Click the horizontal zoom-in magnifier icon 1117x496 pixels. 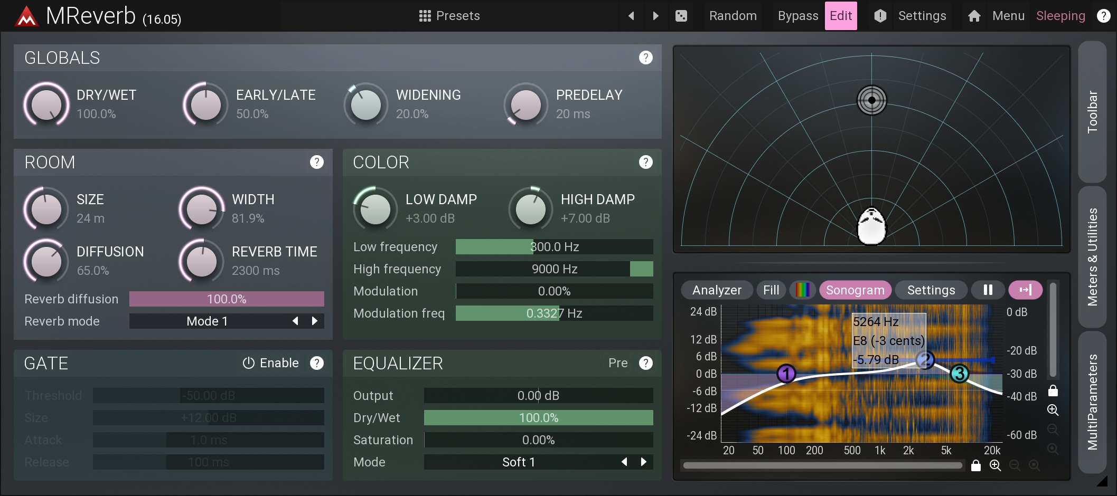pyautogui.click(x=996, y=465)
